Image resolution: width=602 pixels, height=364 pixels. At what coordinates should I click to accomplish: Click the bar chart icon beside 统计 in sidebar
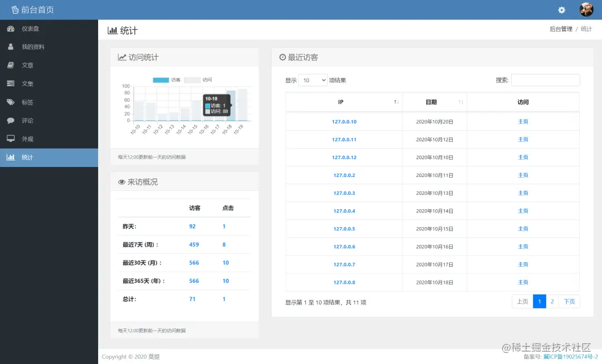11,158
